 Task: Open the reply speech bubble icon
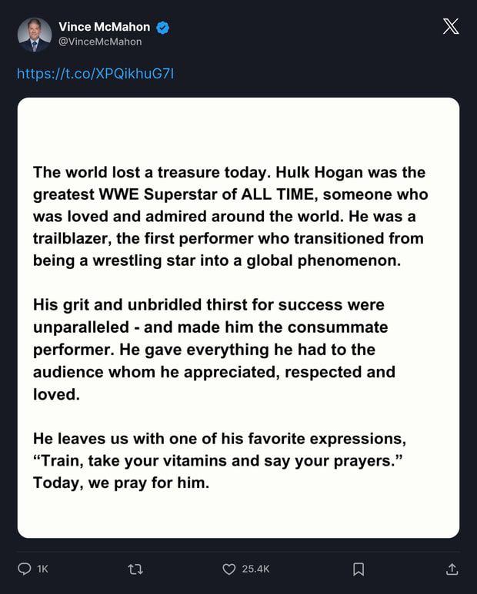click(25, 569)
